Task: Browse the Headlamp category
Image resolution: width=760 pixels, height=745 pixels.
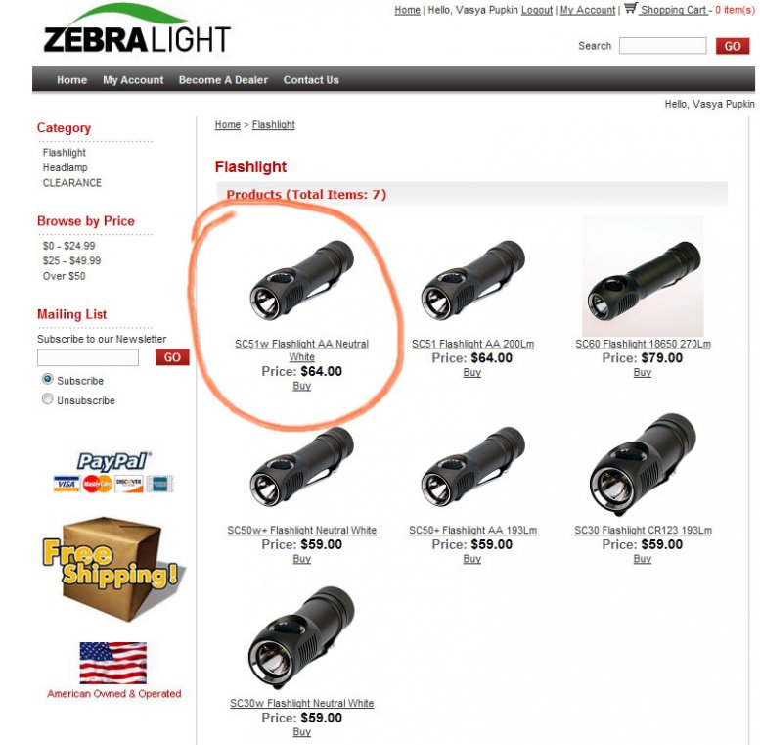Action: [66, 167]
